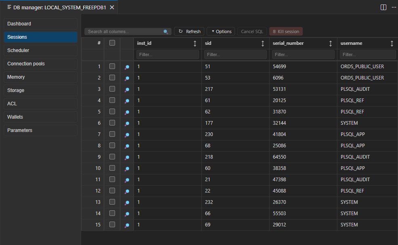The image size is (398, 245).
Task: Check the checkbox for row 3
Action: coord(112,89)
